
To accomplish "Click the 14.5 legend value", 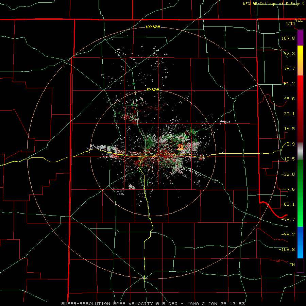I will pos(289,129).
